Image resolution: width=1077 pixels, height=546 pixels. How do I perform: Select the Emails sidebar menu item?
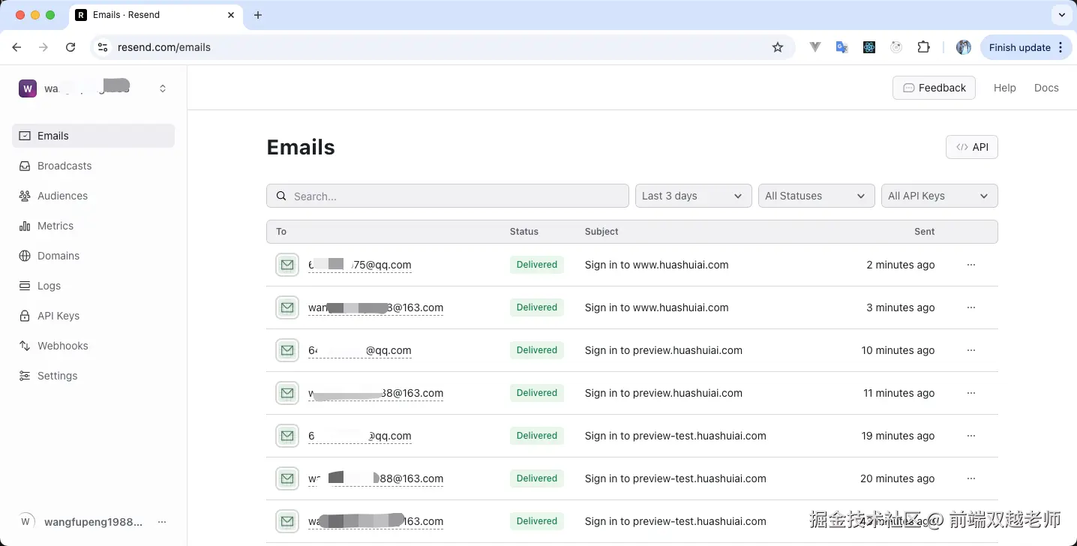pyautogui.click(x=93, y=136)
